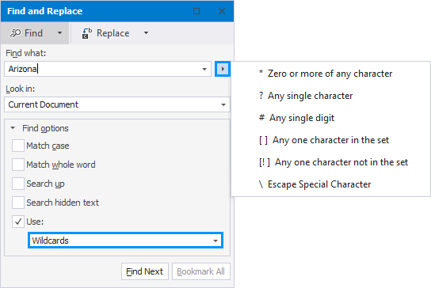The width and height of the screenshot is (431, 288).
Task: Enable the Match whole word checkbox
Action: point(18,165)
